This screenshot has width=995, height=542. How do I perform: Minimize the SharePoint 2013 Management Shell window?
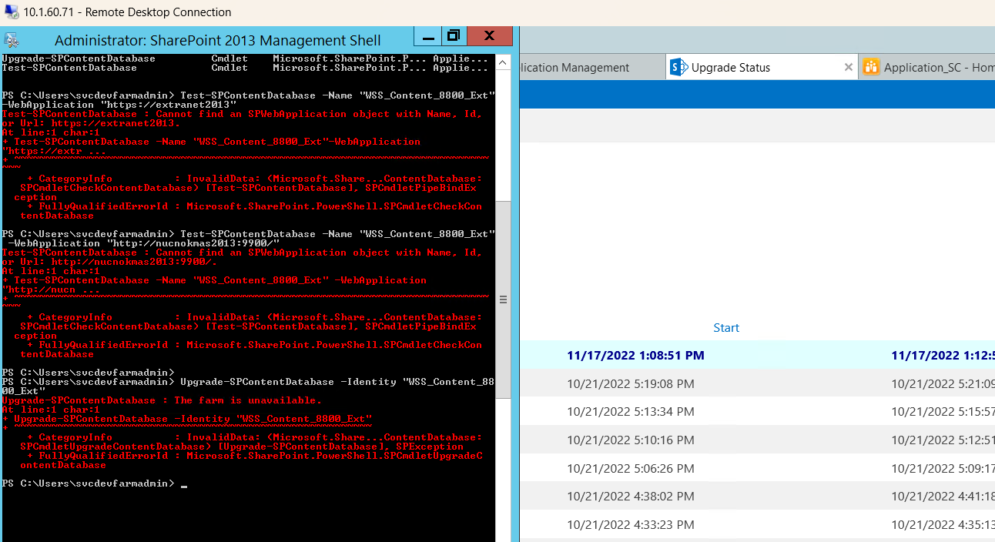tap(427, 35)
